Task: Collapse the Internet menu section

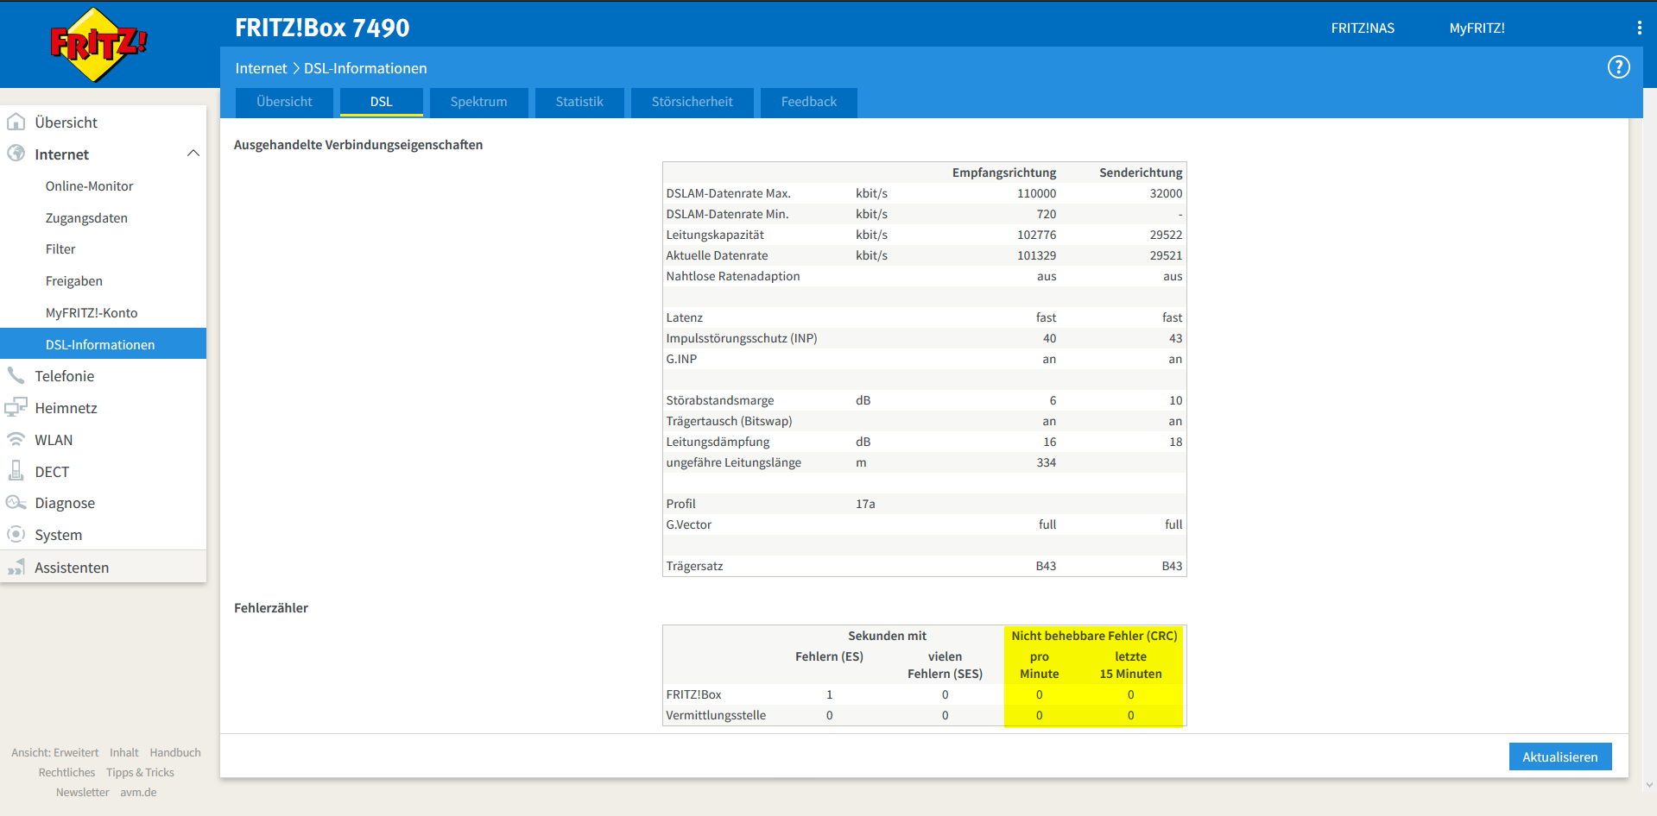Action: [193, 154]
